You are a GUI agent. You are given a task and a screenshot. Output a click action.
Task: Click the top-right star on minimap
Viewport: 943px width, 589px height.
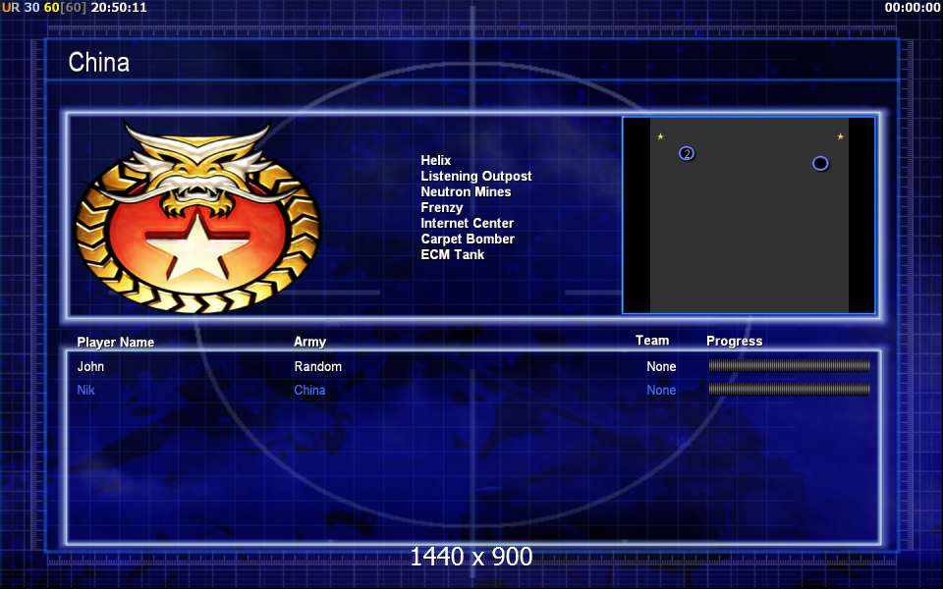(x=840, y=137)
